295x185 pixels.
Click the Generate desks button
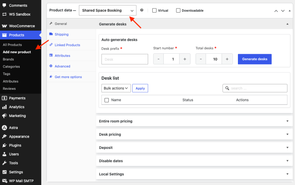click(x=255, y=59)
